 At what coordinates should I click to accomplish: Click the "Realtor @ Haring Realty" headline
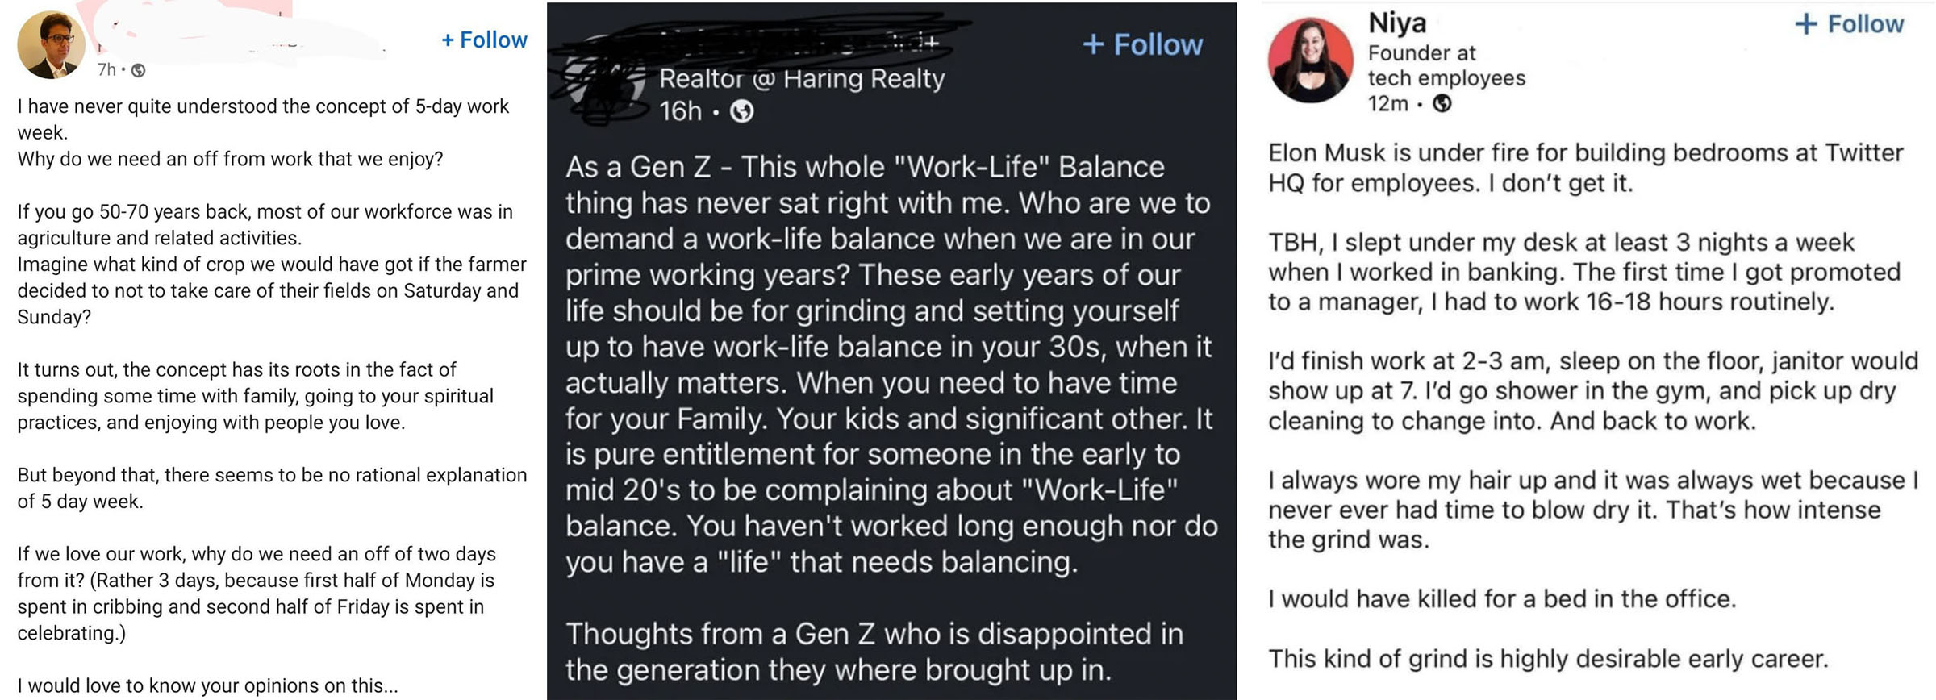point(801,79)
